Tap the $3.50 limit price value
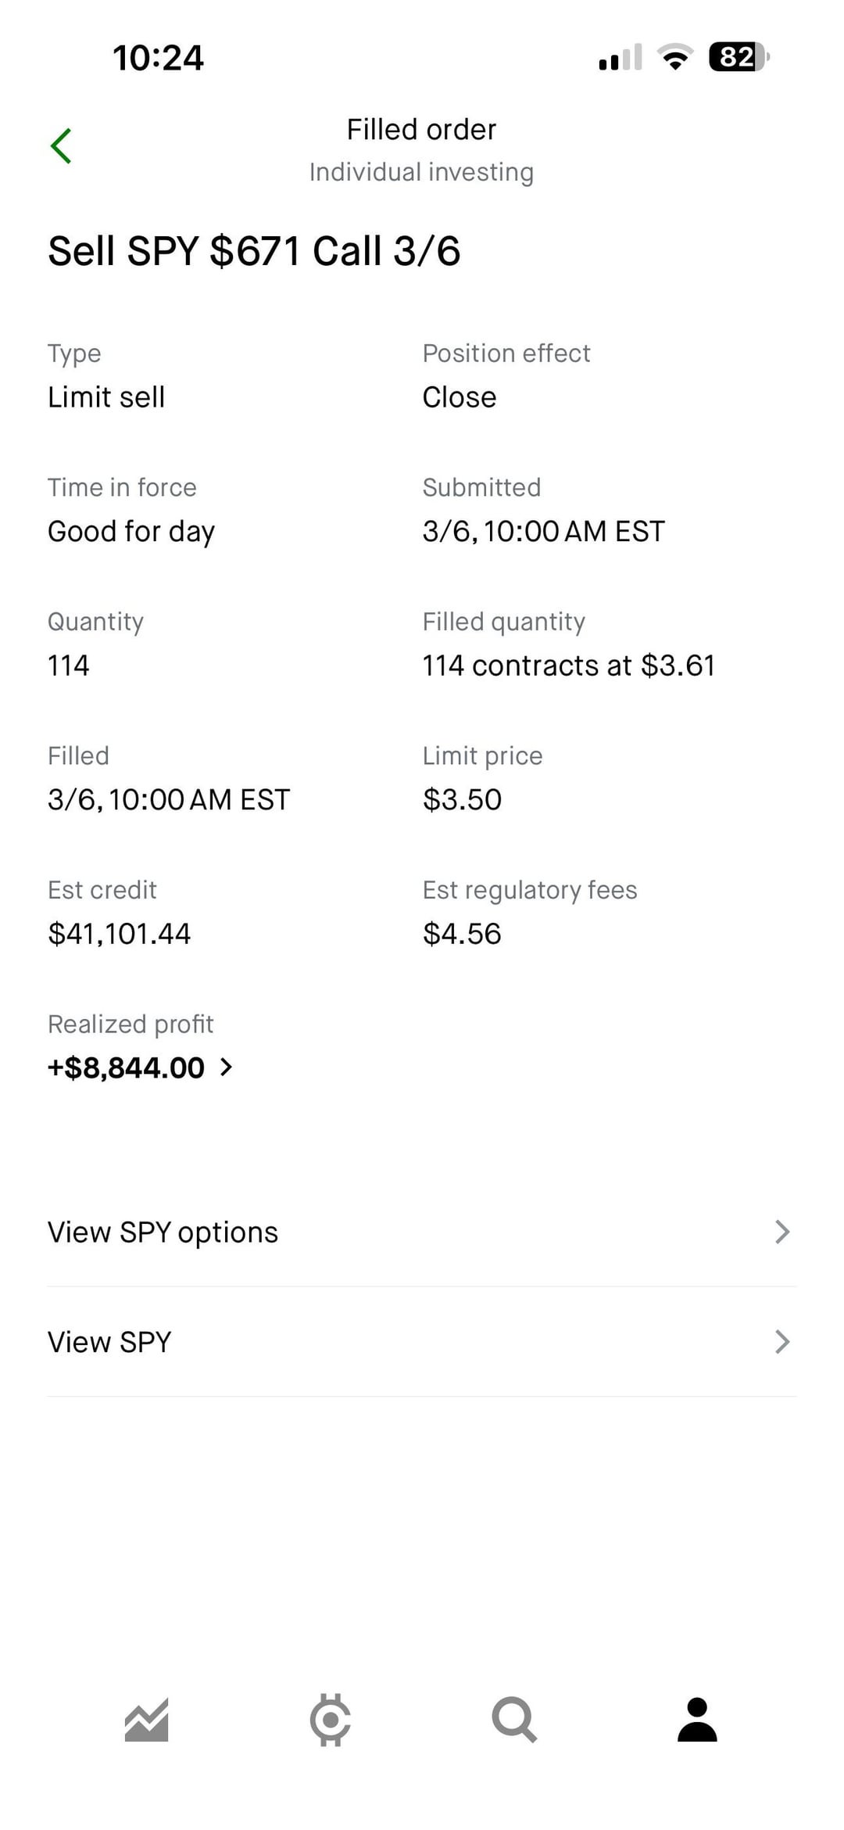Image resolution: width=844 pixels, height=1830 pixels. coord(462,800)
